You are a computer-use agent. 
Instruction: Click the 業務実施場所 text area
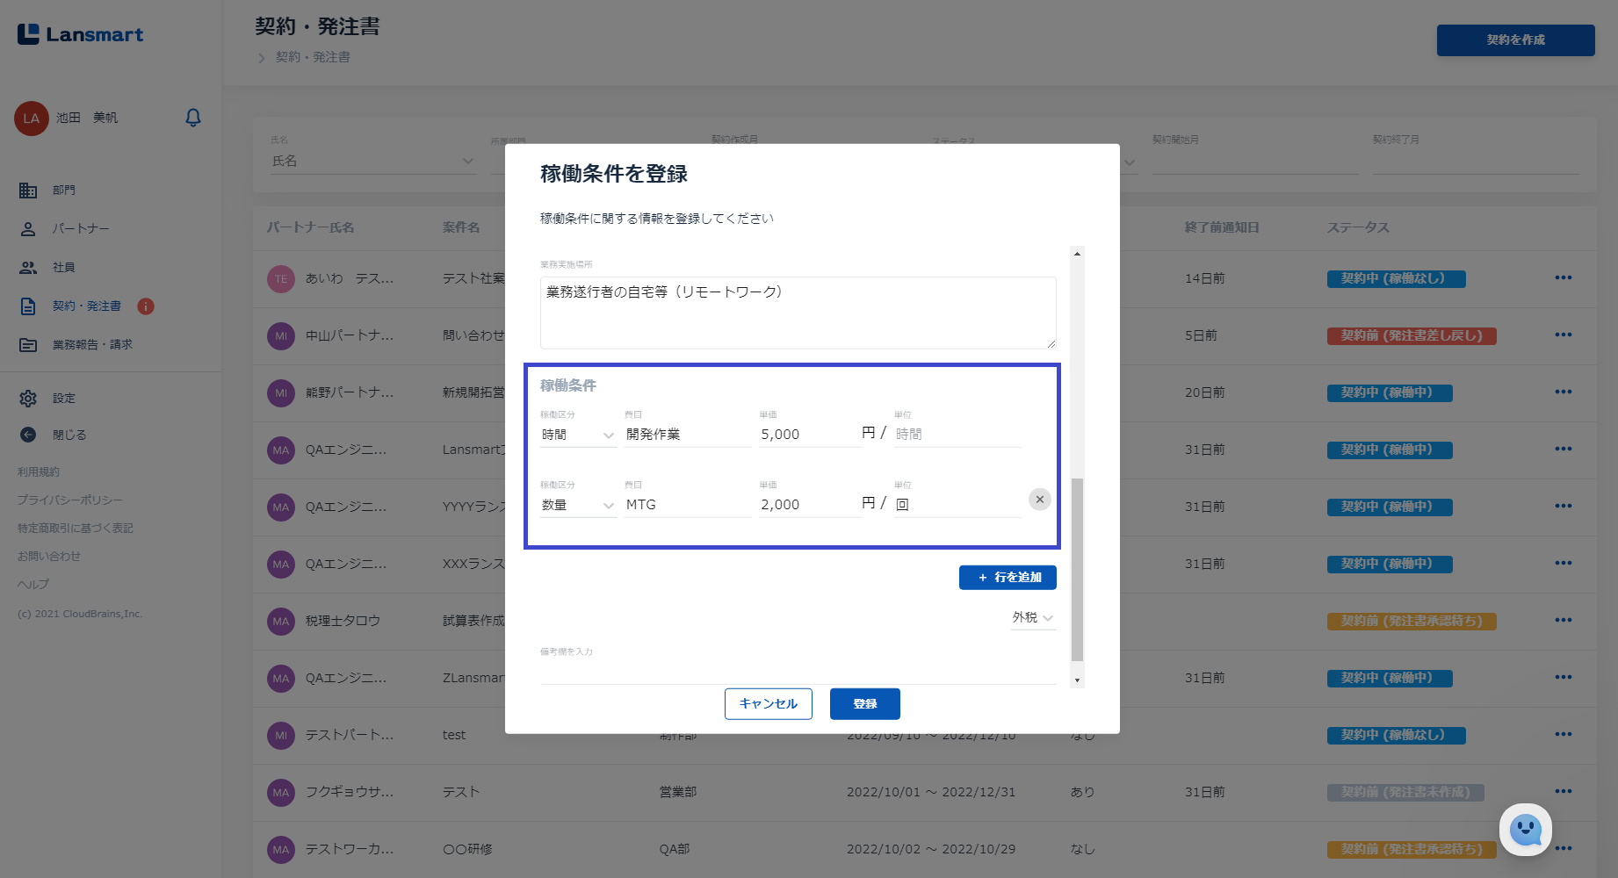tap(798, 313)
